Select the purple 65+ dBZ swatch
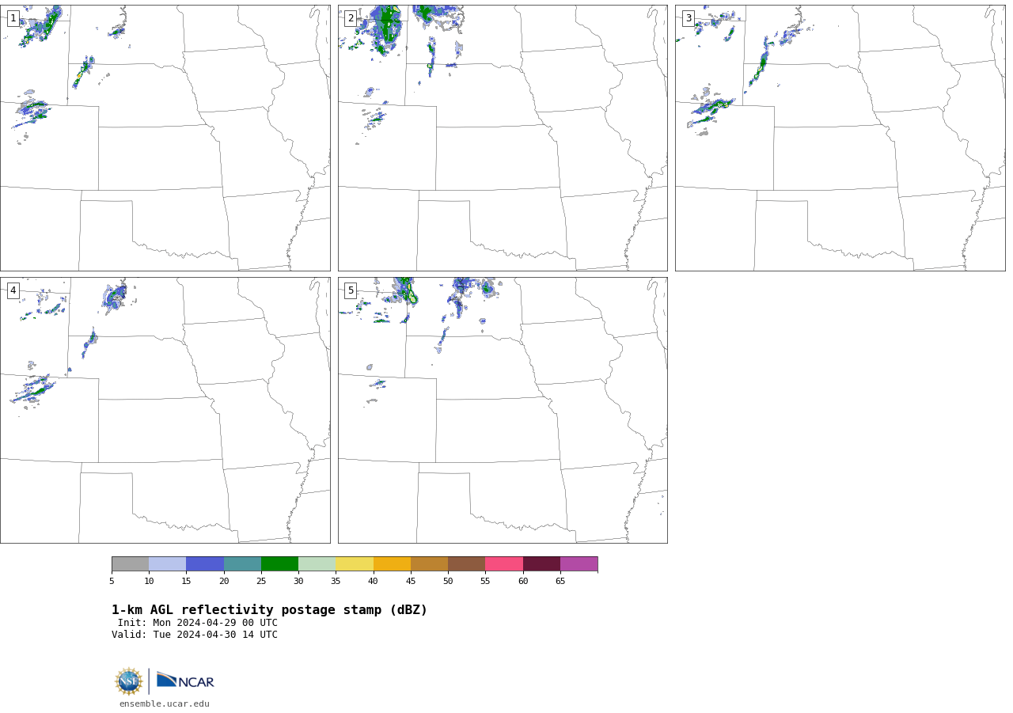Screen dimensions: 1013x713 click(x=579, y=564)
